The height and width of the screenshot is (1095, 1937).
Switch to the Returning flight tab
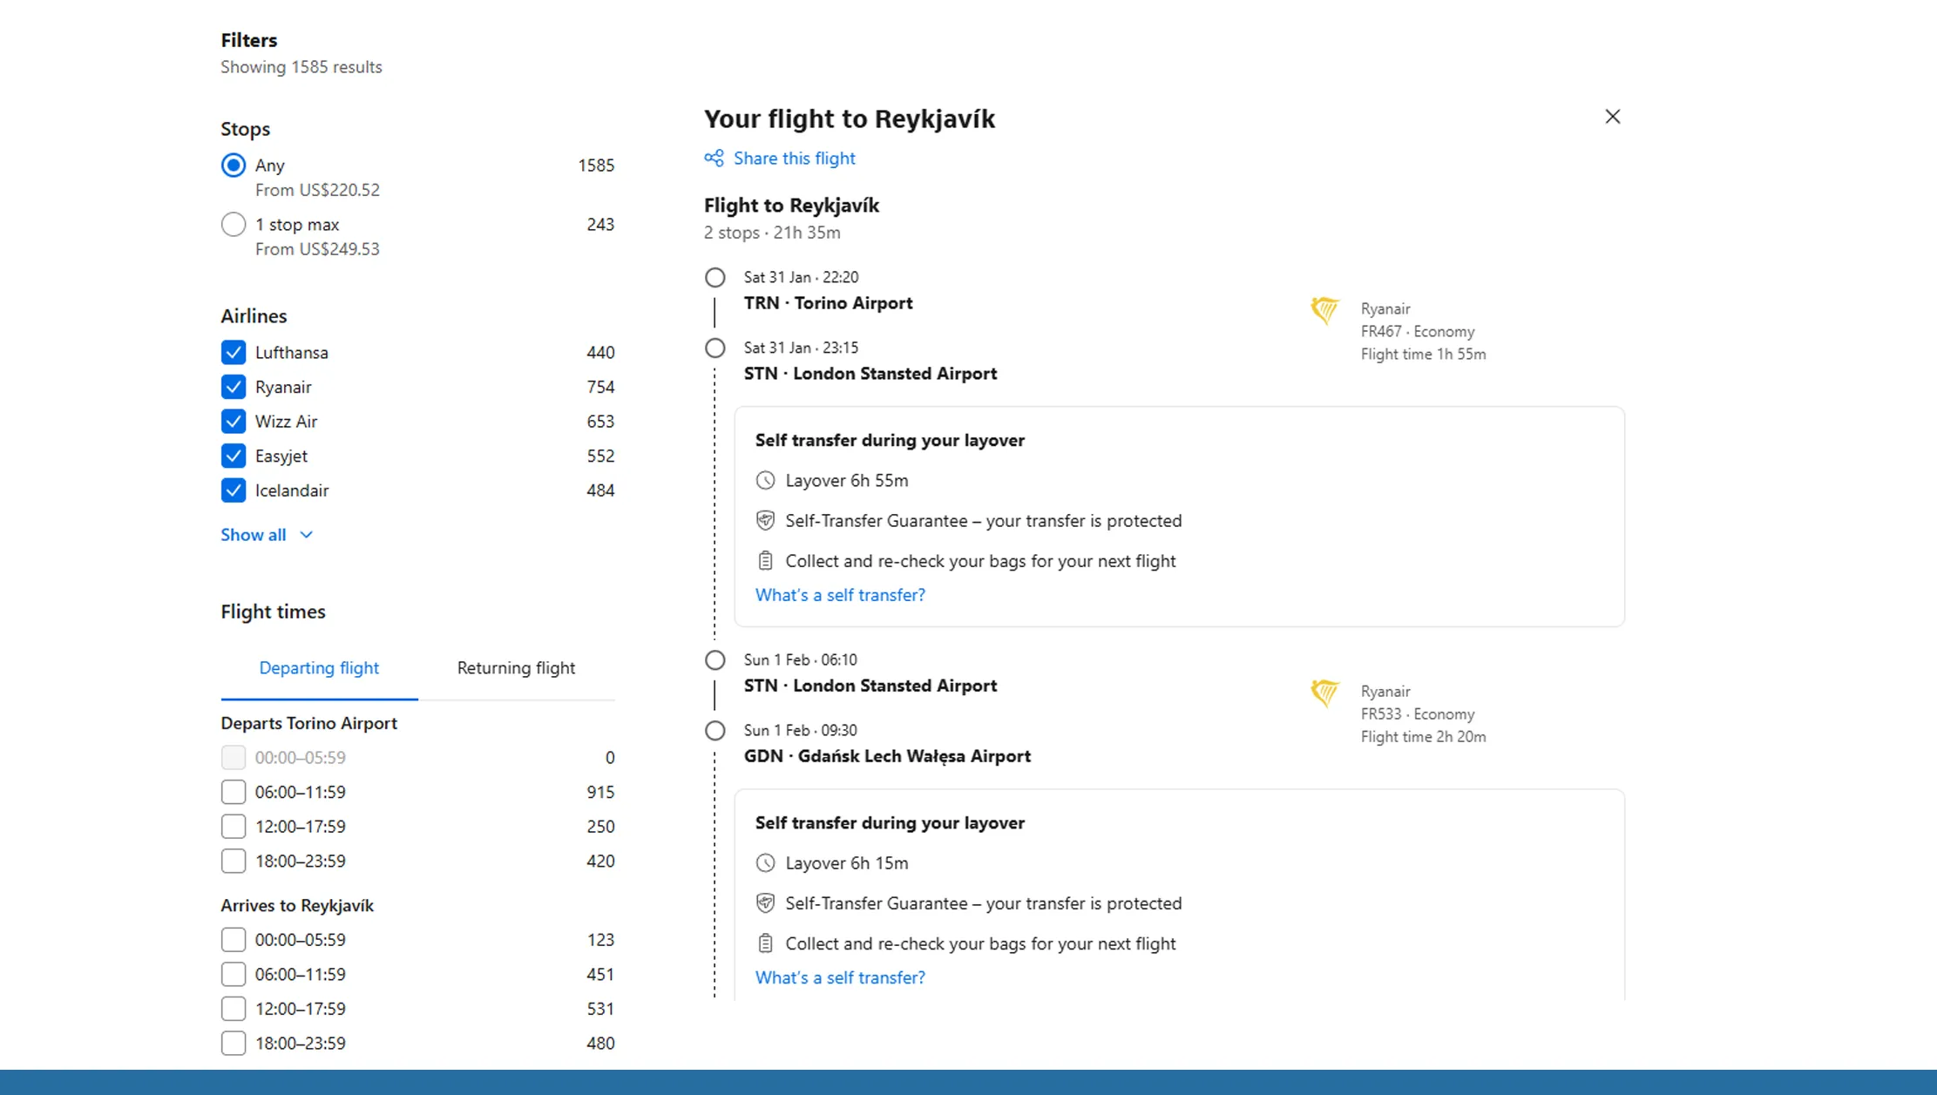coord(516,668)
